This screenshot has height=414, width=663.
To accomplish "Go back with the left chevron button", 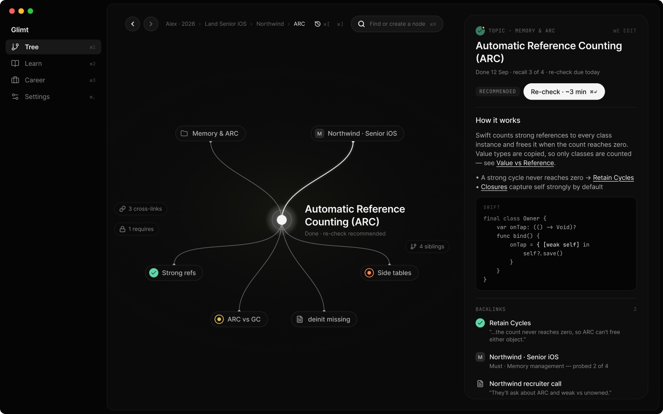I will click(x=132, y=24).
